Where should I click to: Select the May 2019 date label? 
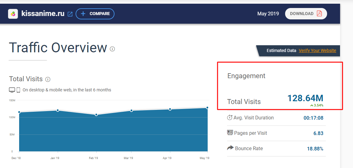[x=268, y=14]
